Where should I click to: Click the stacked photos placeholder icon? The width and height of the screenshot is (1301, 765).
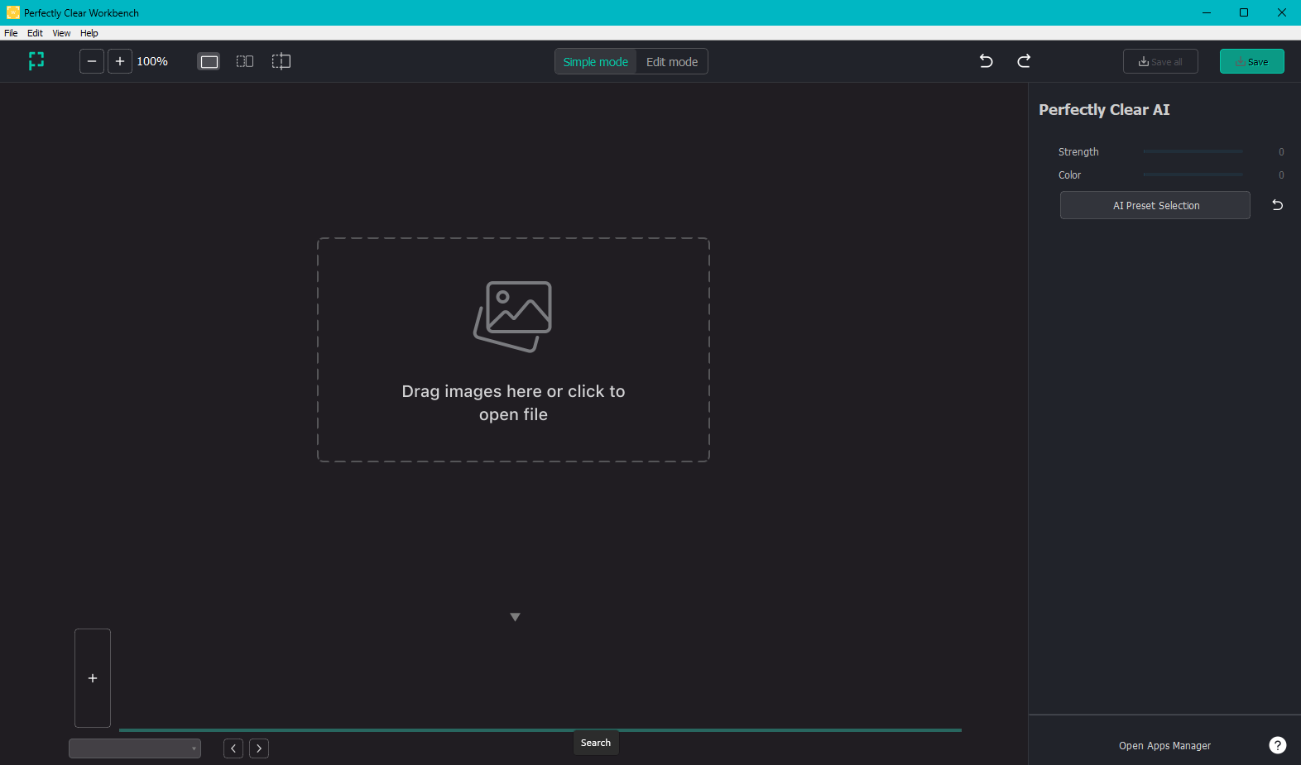click(513, 317)
